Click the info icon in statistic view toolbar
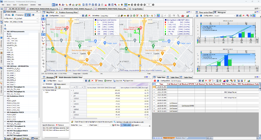This screenshot has height=140, width=261. [x=44, y=81]
